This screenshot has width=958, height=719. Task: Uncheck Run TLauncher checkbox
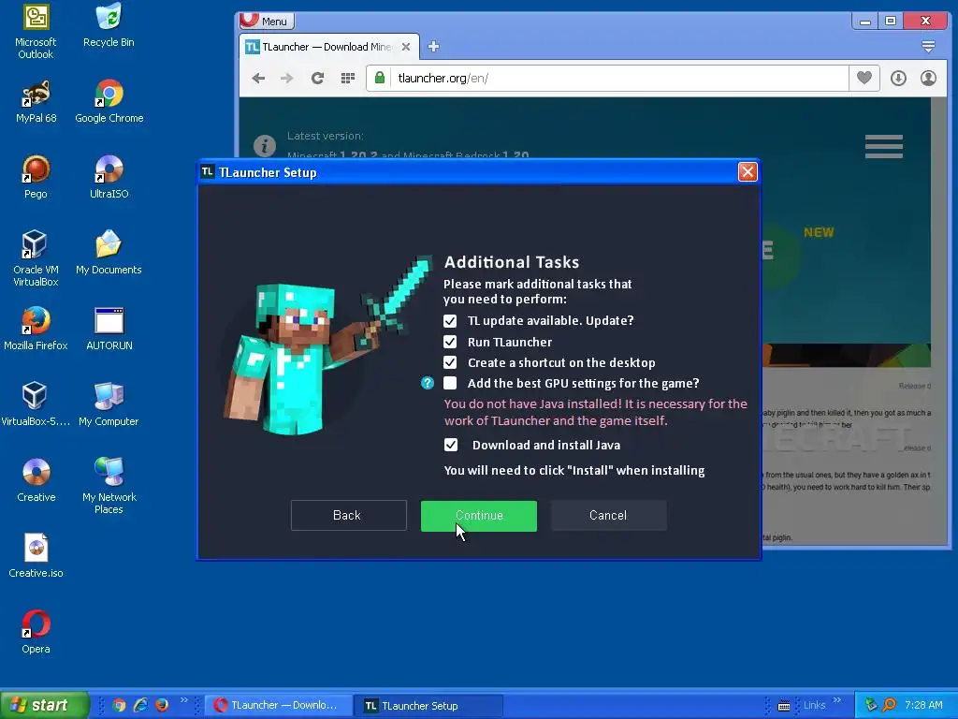pos(450,342)
